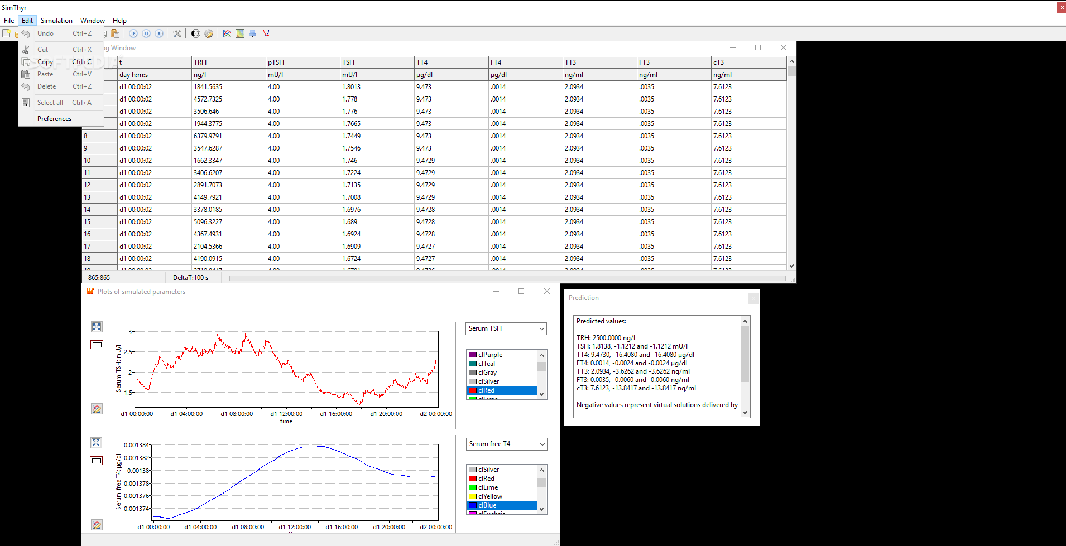The height and width of the screenshot is (546, 1066).
Task: Open the multi-line plot chart toolbar icon
Action: point(227,33)
